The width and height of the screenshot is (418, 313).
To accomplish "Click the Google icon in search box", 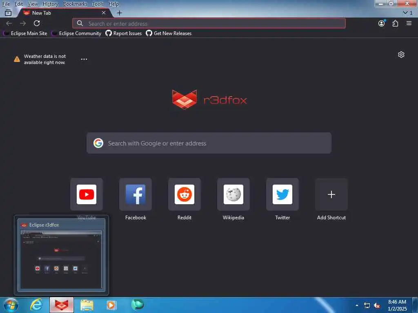I will click(x=98, y=143).
